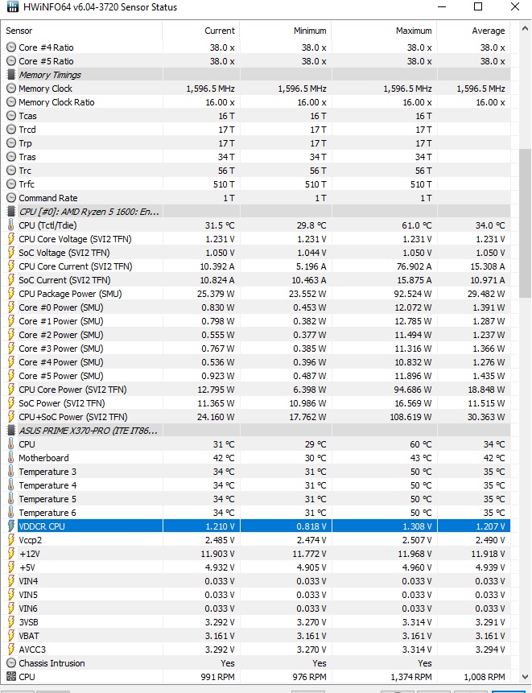The width and height of the screenshot is (532, 693).
Task: Select the +12V voltage row
Action: pos(255,553)
